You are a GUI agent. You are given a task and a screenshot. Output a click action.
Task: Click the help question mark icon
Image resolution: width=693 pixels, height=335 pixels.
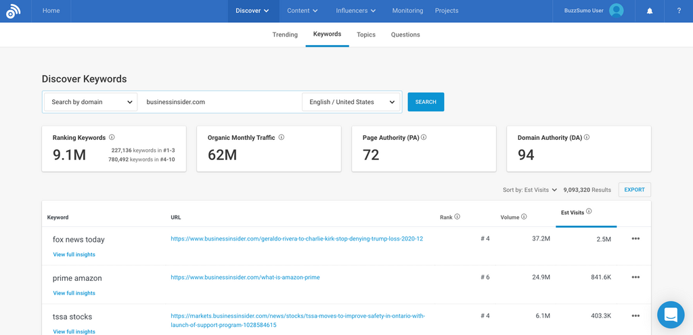coord(679,11)
